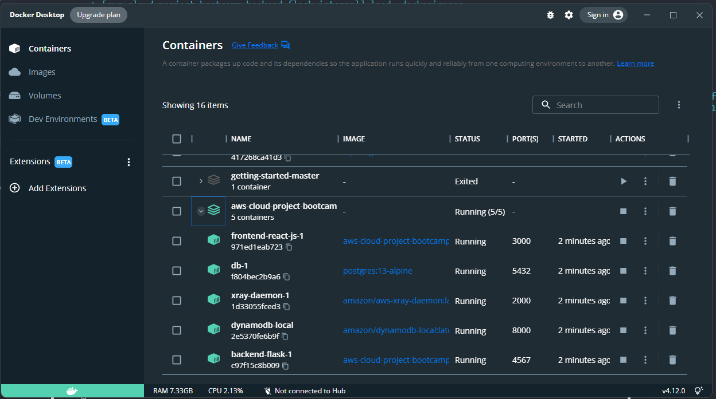Stop the frontend-react-js-1 container
716x399 pixels.
(624, 241)
